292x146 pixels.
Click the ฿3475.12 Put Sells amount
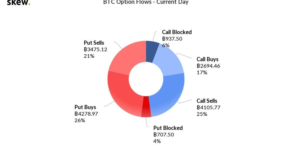(95, 49)
